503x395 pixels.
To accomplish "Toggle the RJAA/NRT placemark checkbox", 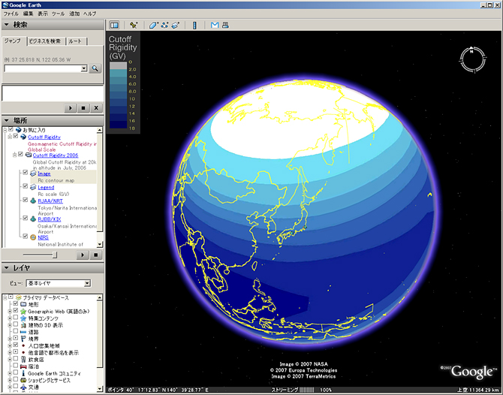I will click(25, 200).
